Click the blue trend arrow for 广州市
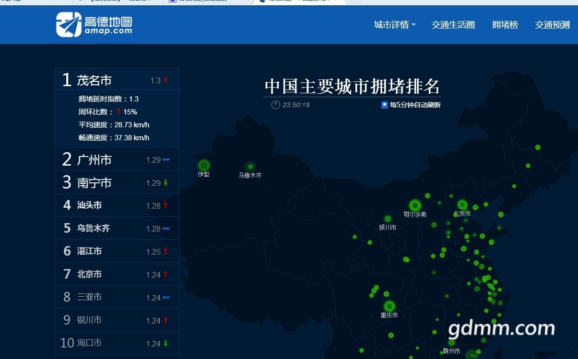This screenshot has width=578, height=359. pyautogui.click(x=166, y=160)
